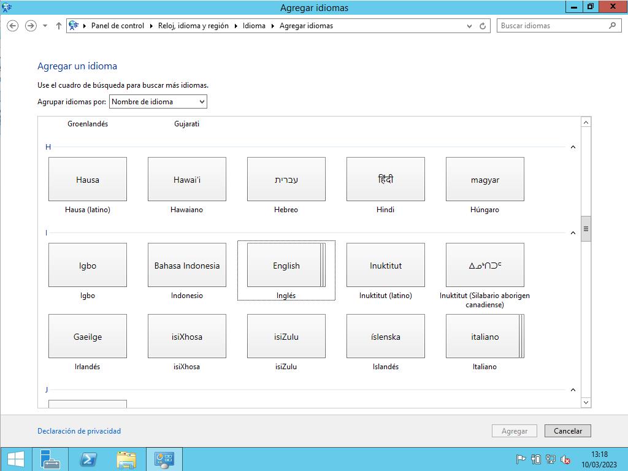The image size is (628, 471).
Task: Click the network status tray icon
Action: click(551, 459)
